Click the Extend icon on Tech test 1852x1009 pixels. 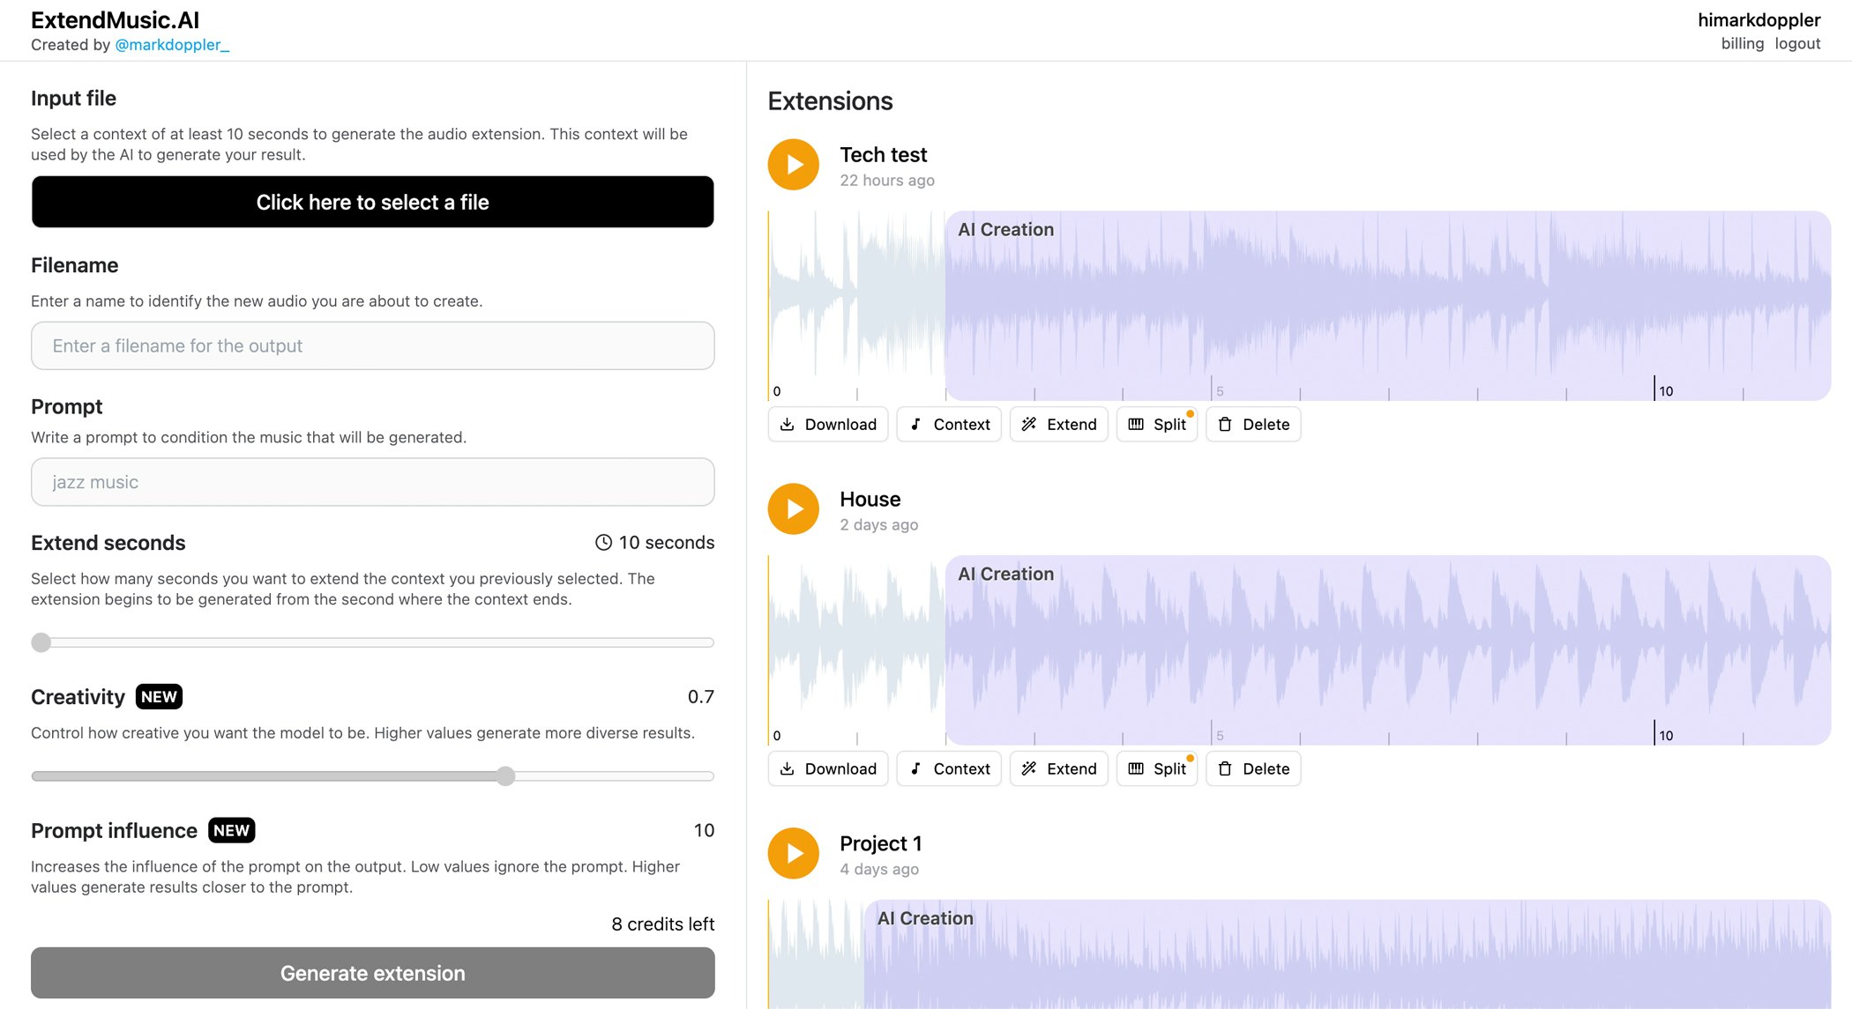[1030, 424]
